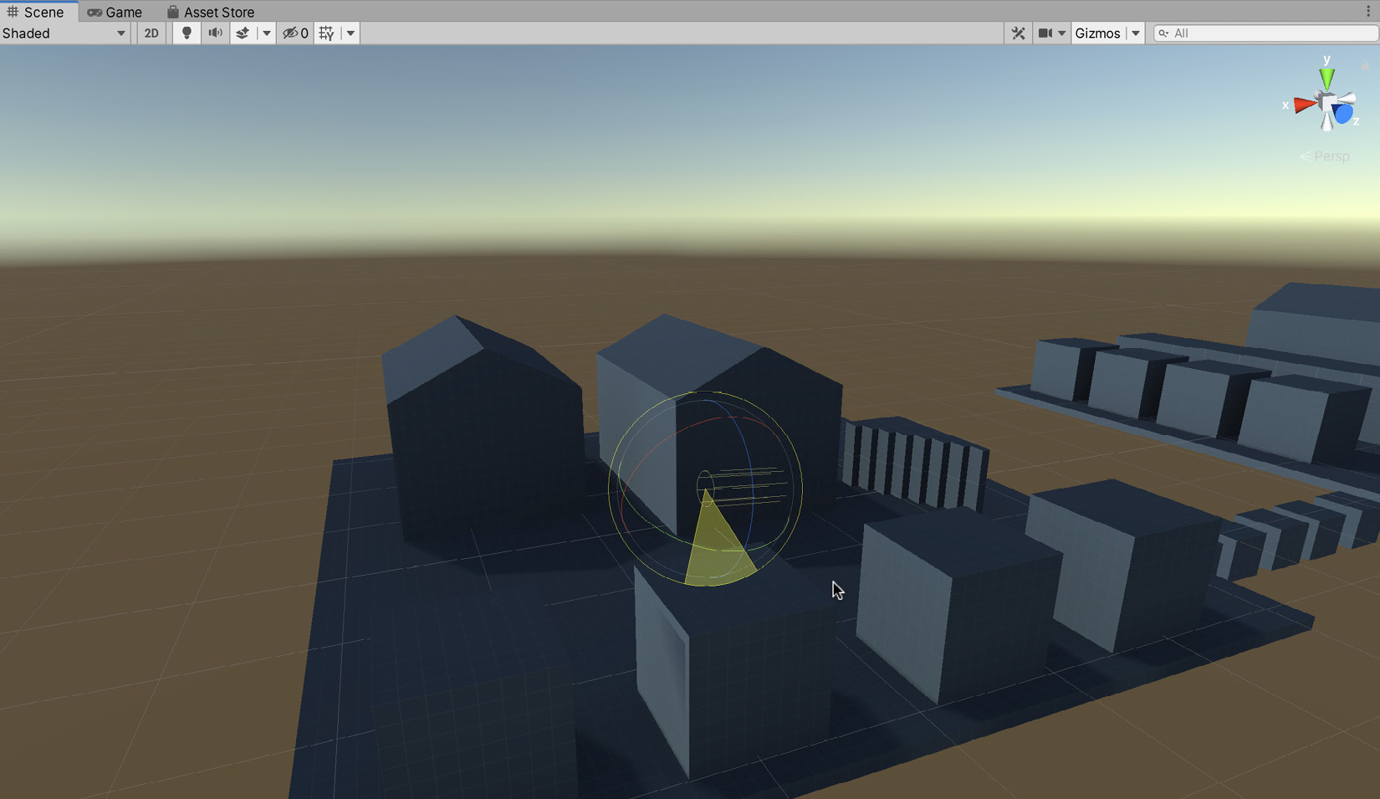
Task: Open the Scene view three-dot options menu
Action: click(x=1368, y=12)
